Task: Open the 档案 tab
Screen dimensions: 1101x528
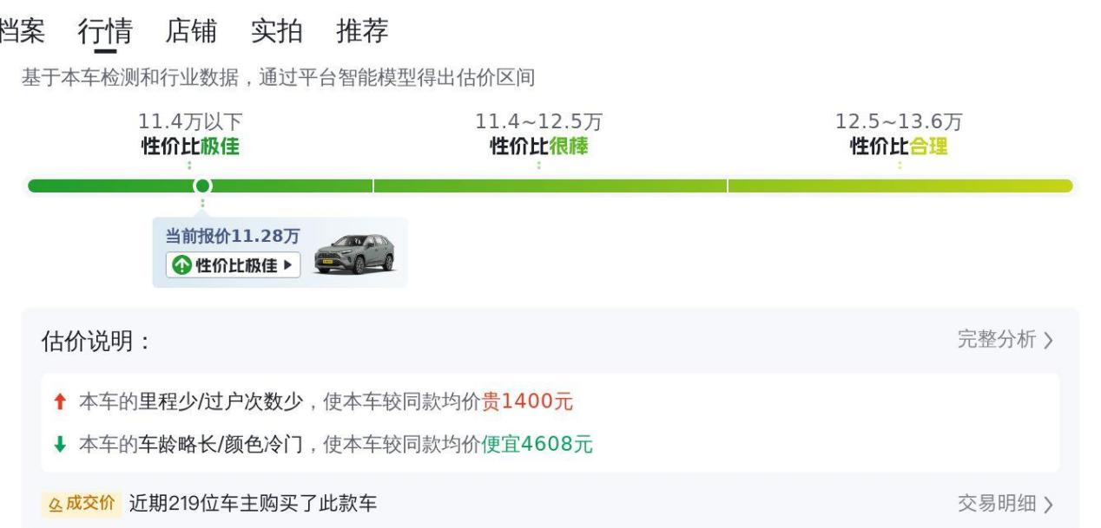Action: coord(21,31)
